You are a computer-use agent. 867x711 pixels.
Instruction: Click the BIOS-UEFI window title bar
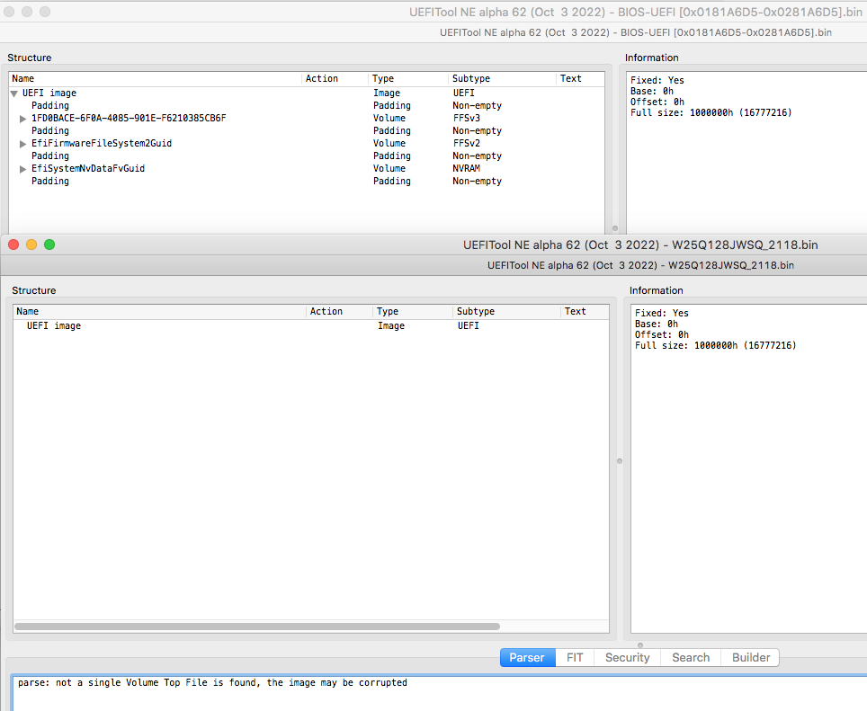433,12
